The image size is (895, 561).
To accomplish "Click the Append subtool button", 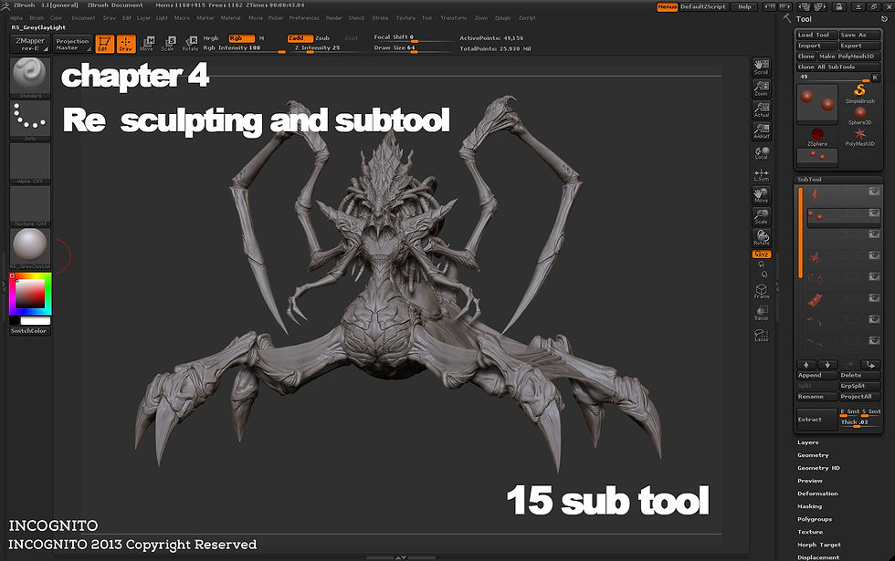I will 816,375.
